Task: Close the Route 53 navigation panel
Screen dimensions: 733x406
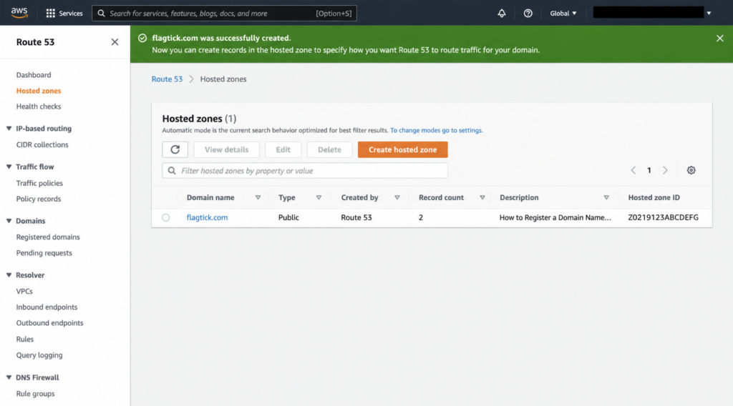Action: [115, 42]
